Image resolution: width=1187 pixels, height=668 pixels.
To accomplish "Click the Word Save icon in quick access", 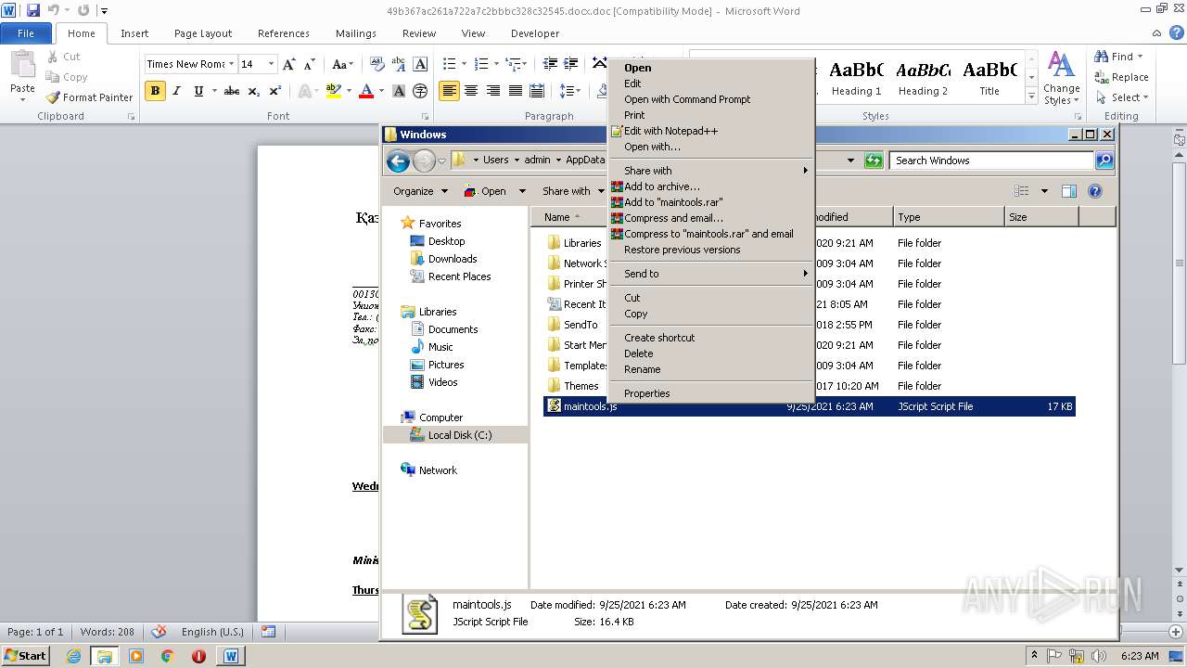I will click(x=33, y=10).
